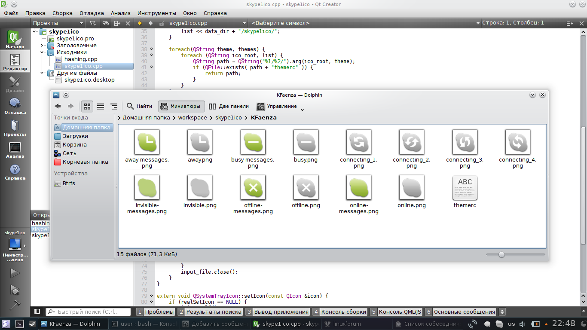
Task: Open Правка menu
Action: (35, 13)
